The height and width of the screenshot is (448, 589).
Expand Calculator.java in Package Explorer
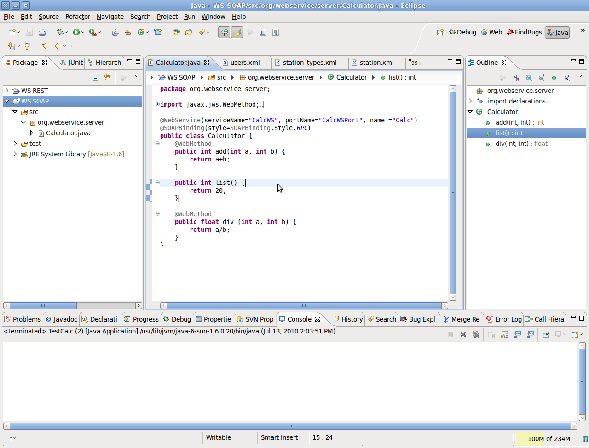[x=32, y=133]
